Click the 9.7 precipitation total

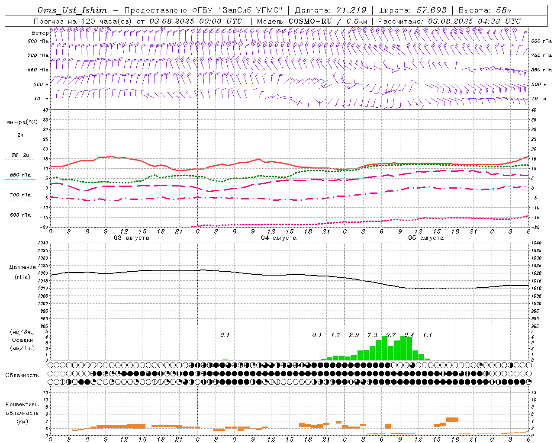(x=391, y=335)
